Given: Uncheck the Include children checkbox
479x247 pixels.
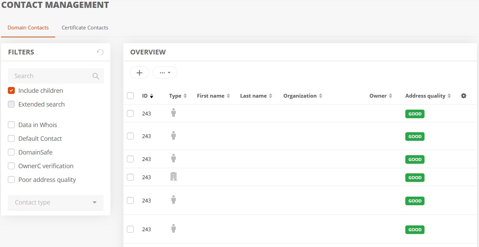Looking at the screenshot, I should pos(11,91).
